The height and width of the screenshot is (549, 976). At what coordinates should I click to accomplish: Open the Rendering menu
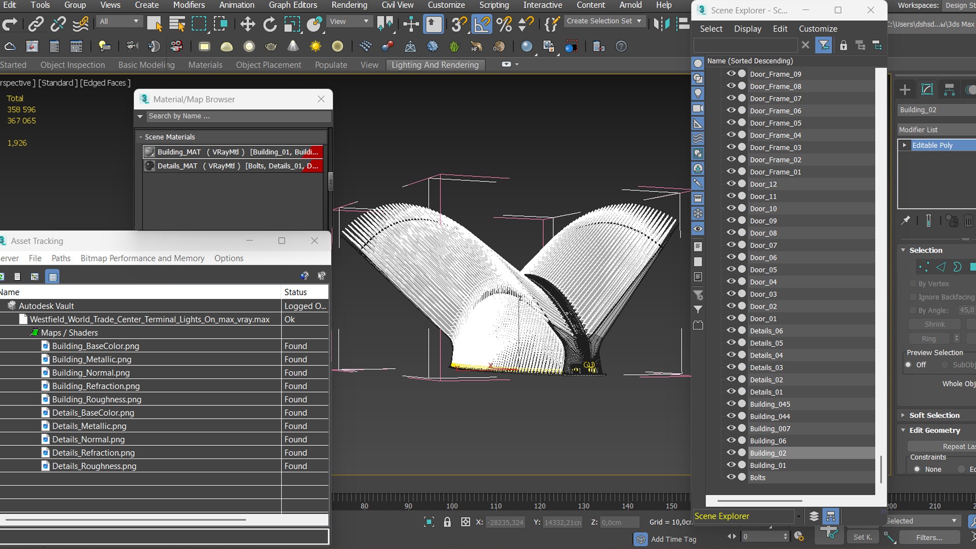point(349,5)
